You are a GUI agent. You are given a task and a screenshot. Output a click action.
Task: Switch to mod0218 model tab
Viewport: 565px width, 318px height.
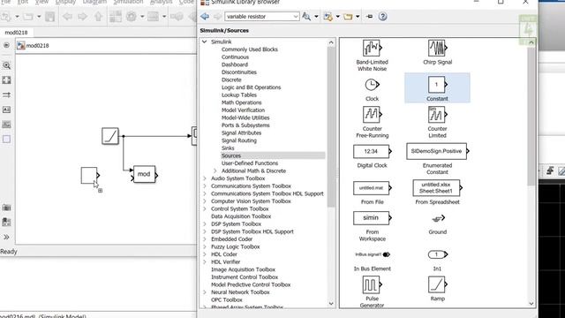coord(16,33)
